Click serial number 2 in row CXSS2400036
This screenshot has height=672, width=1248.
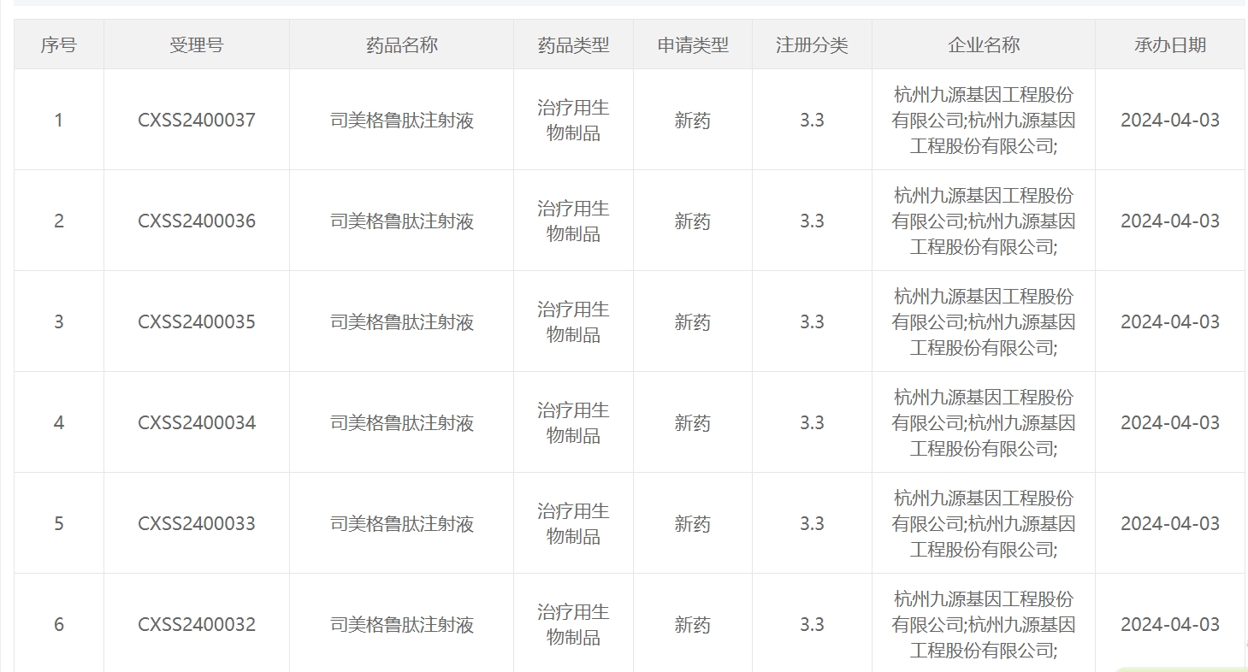(58, 221)
